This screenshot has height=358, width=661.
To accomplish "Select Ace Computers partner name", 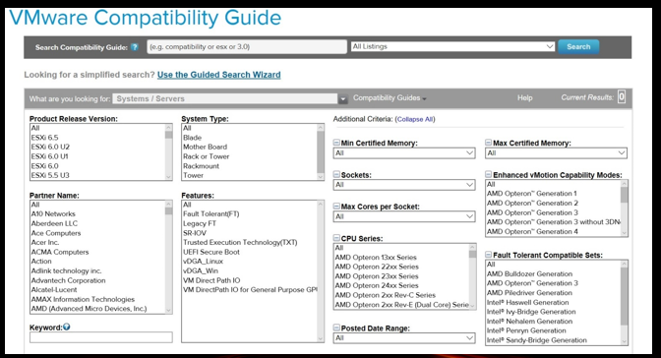I will click(x=56, y=233).
